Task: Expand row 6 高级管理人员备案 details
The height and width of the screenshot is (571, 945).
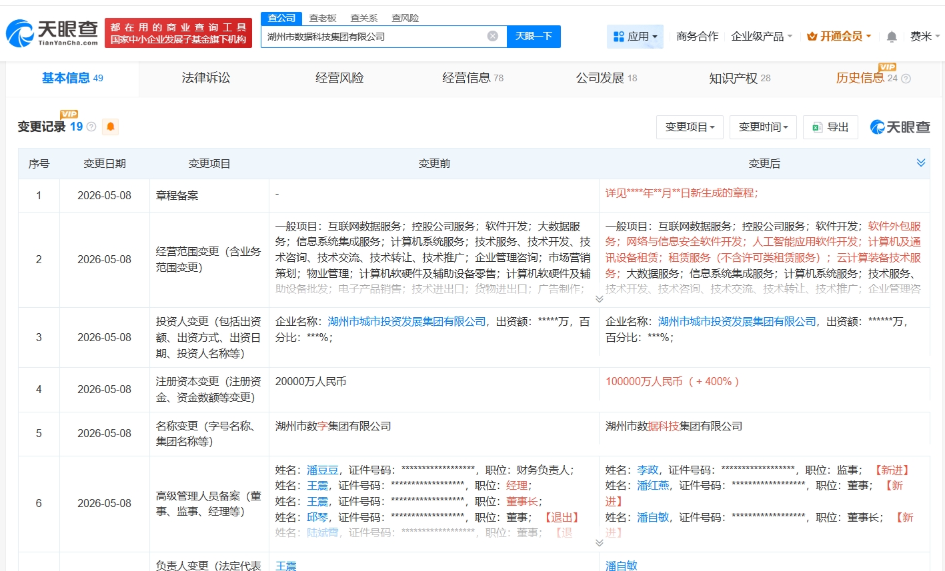Action: [x=599, y=543]
